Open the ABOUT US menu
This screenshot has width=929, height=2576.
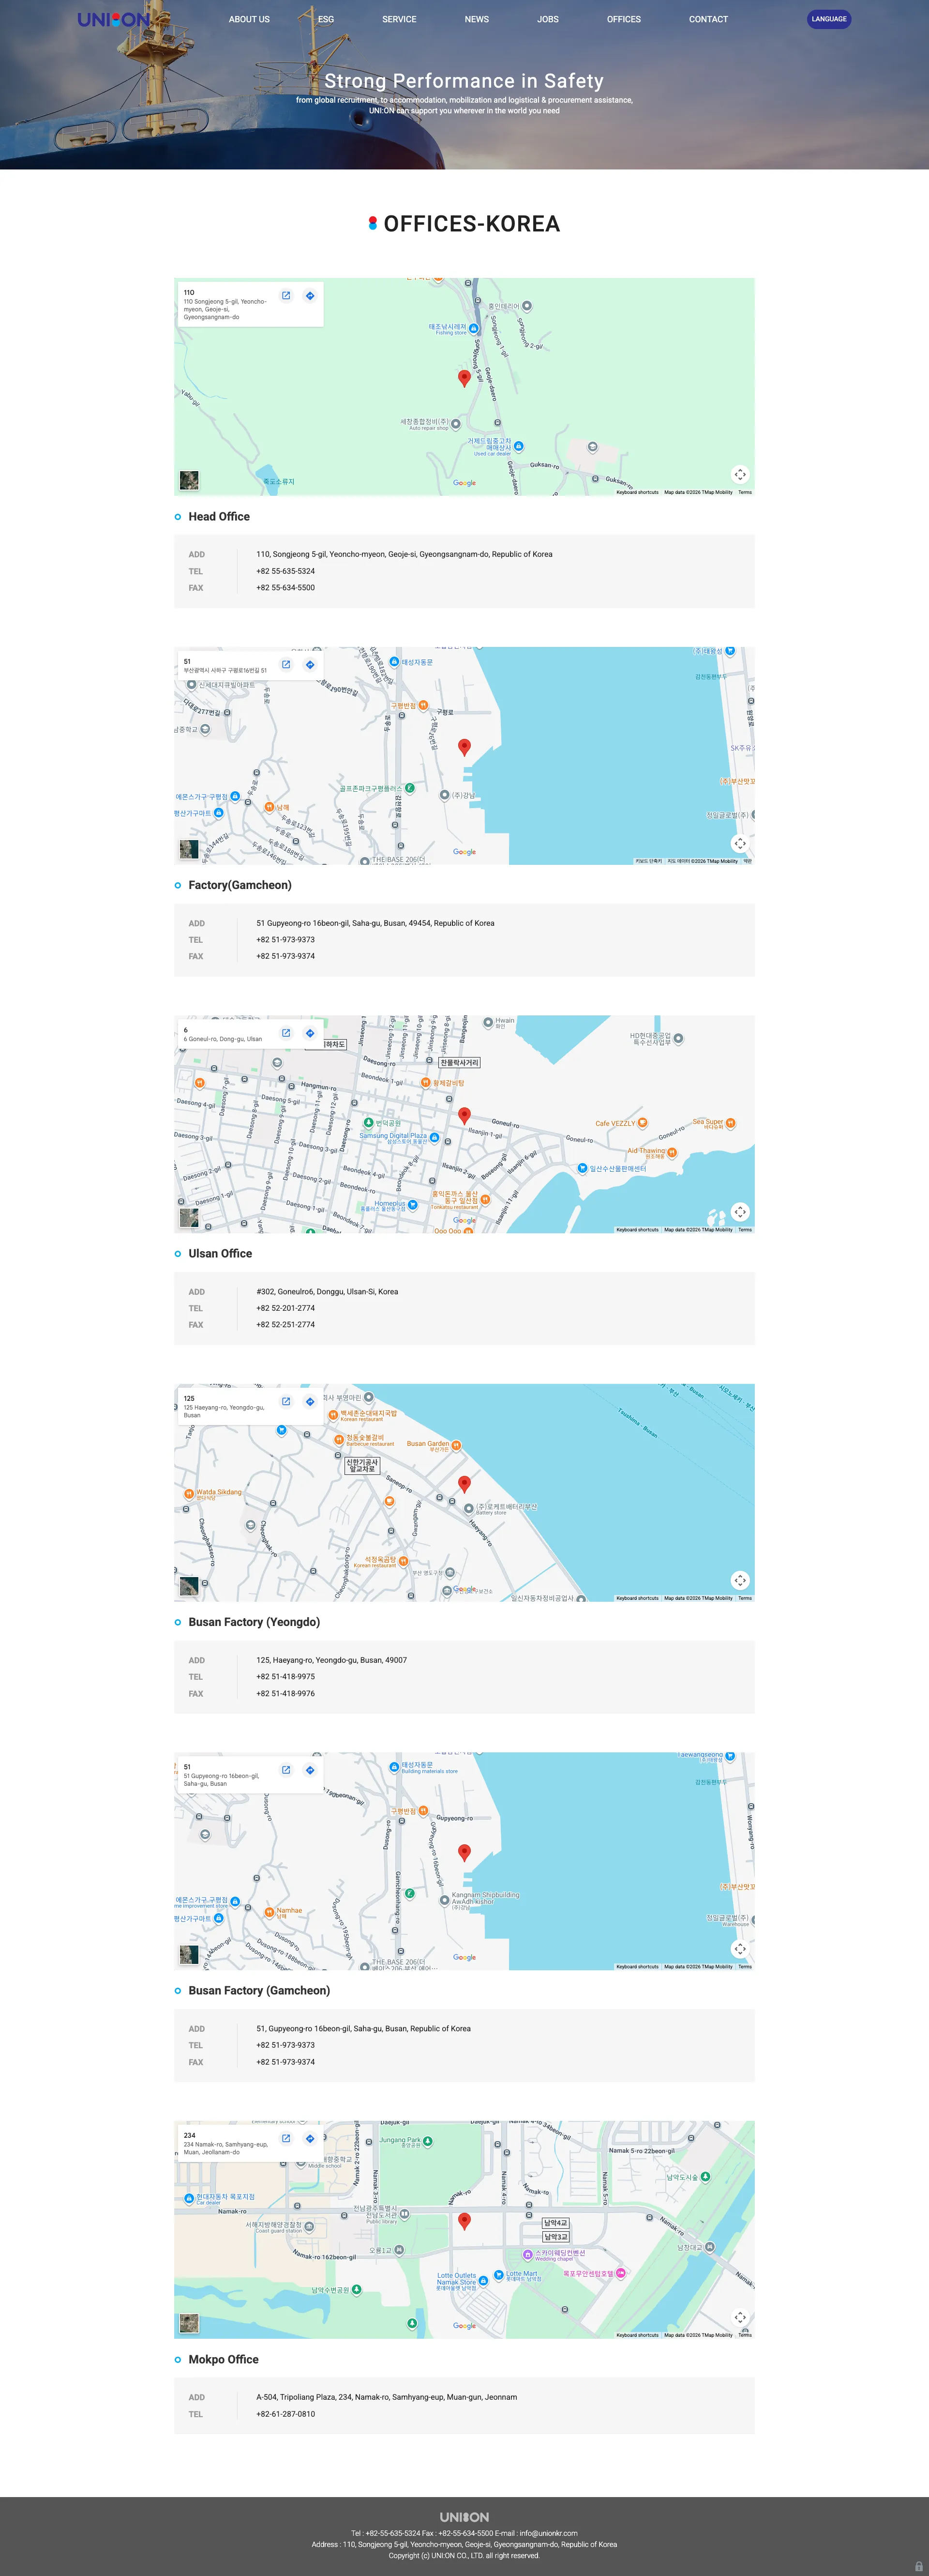coord(249,19)
